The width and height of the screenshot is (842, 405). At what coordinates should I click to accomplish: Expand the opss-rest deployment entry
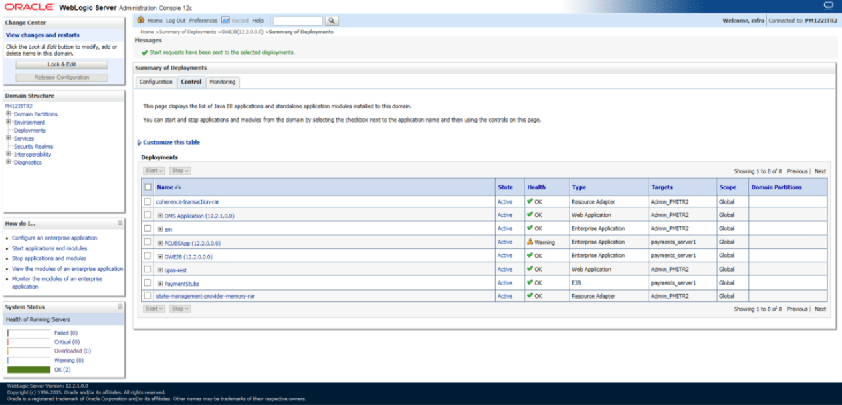tap(159, 270)
